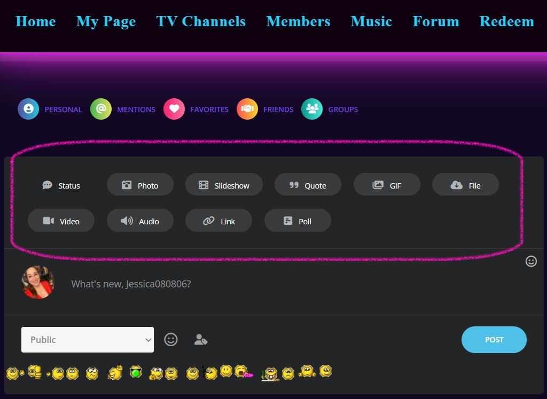Navigate to TV Channels in the menu
The image size is (547, 399).
point(201,21)
